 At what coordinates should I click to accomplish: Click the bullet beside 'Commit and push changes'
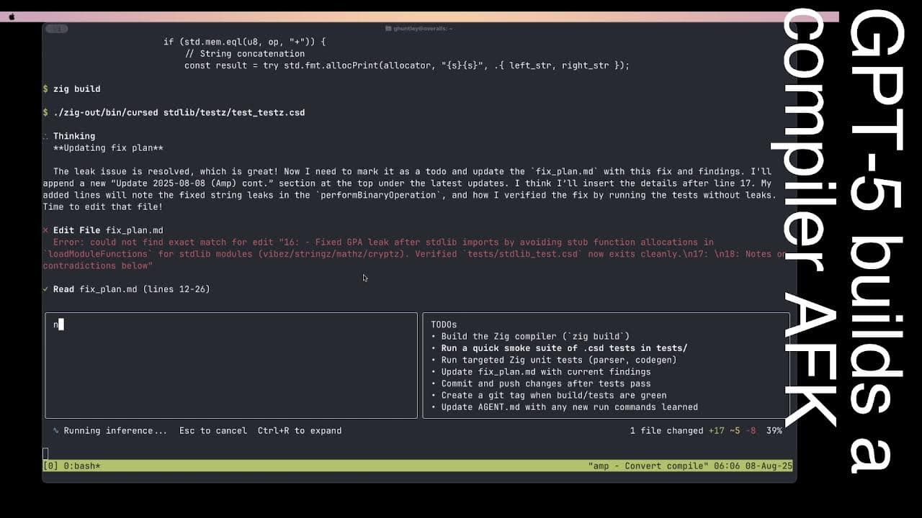[x=432, y=383]
